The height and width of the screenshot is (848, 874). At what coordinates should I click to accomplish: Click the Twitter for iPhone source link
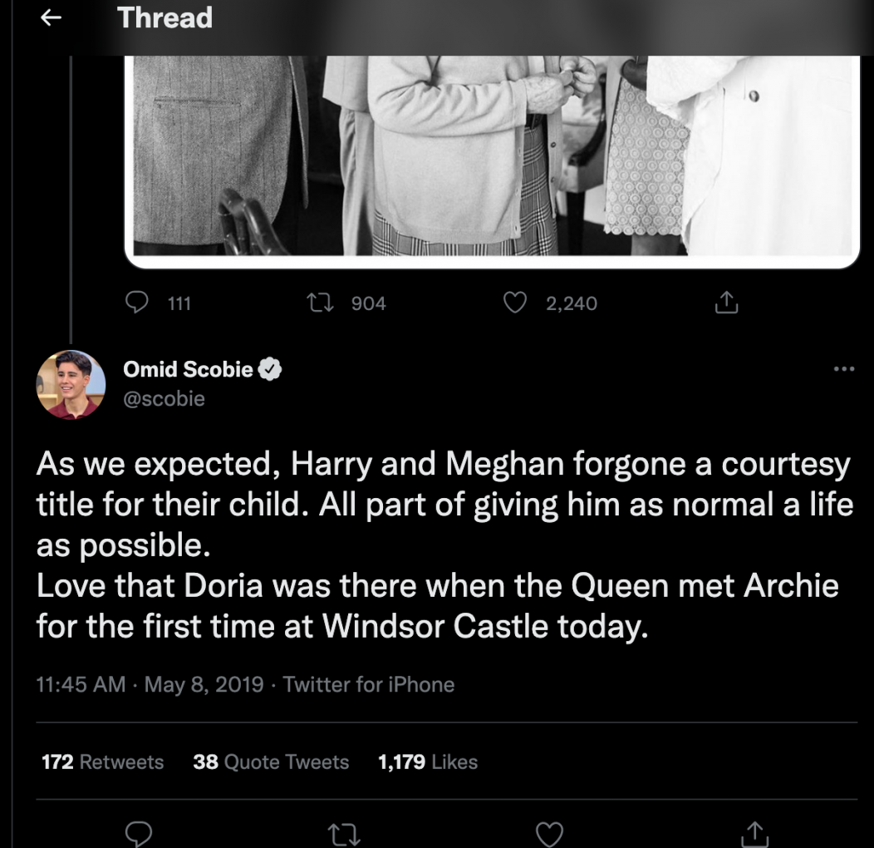(x=368, y=684)
